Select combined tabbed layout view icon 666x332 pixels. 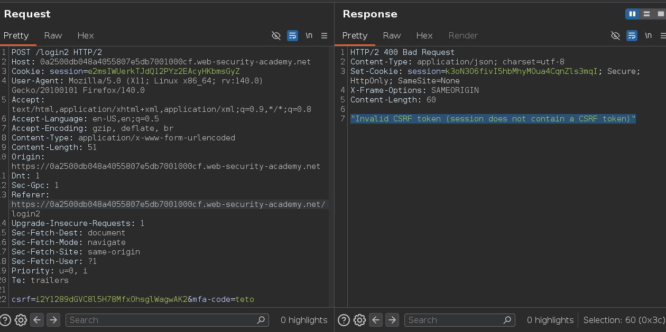(x=660, y=14)
